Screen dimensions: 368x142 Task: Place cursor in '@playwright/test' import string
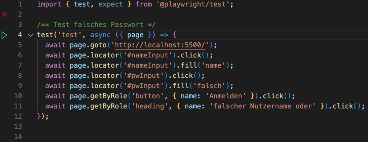pos(193,4)
